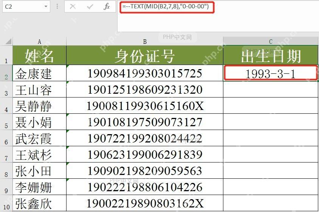Click the 姓名 header cell
Screen dimensions: 319x212
(x=39, y=55)
